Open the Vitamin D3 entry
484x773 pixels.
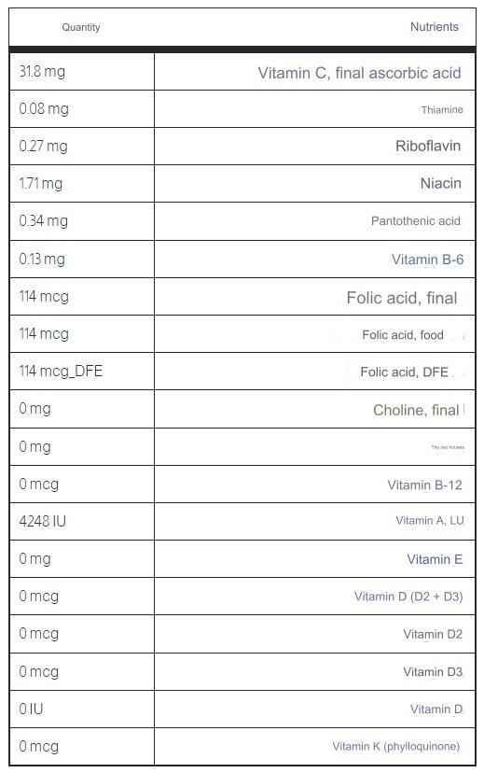pos(433,672)
